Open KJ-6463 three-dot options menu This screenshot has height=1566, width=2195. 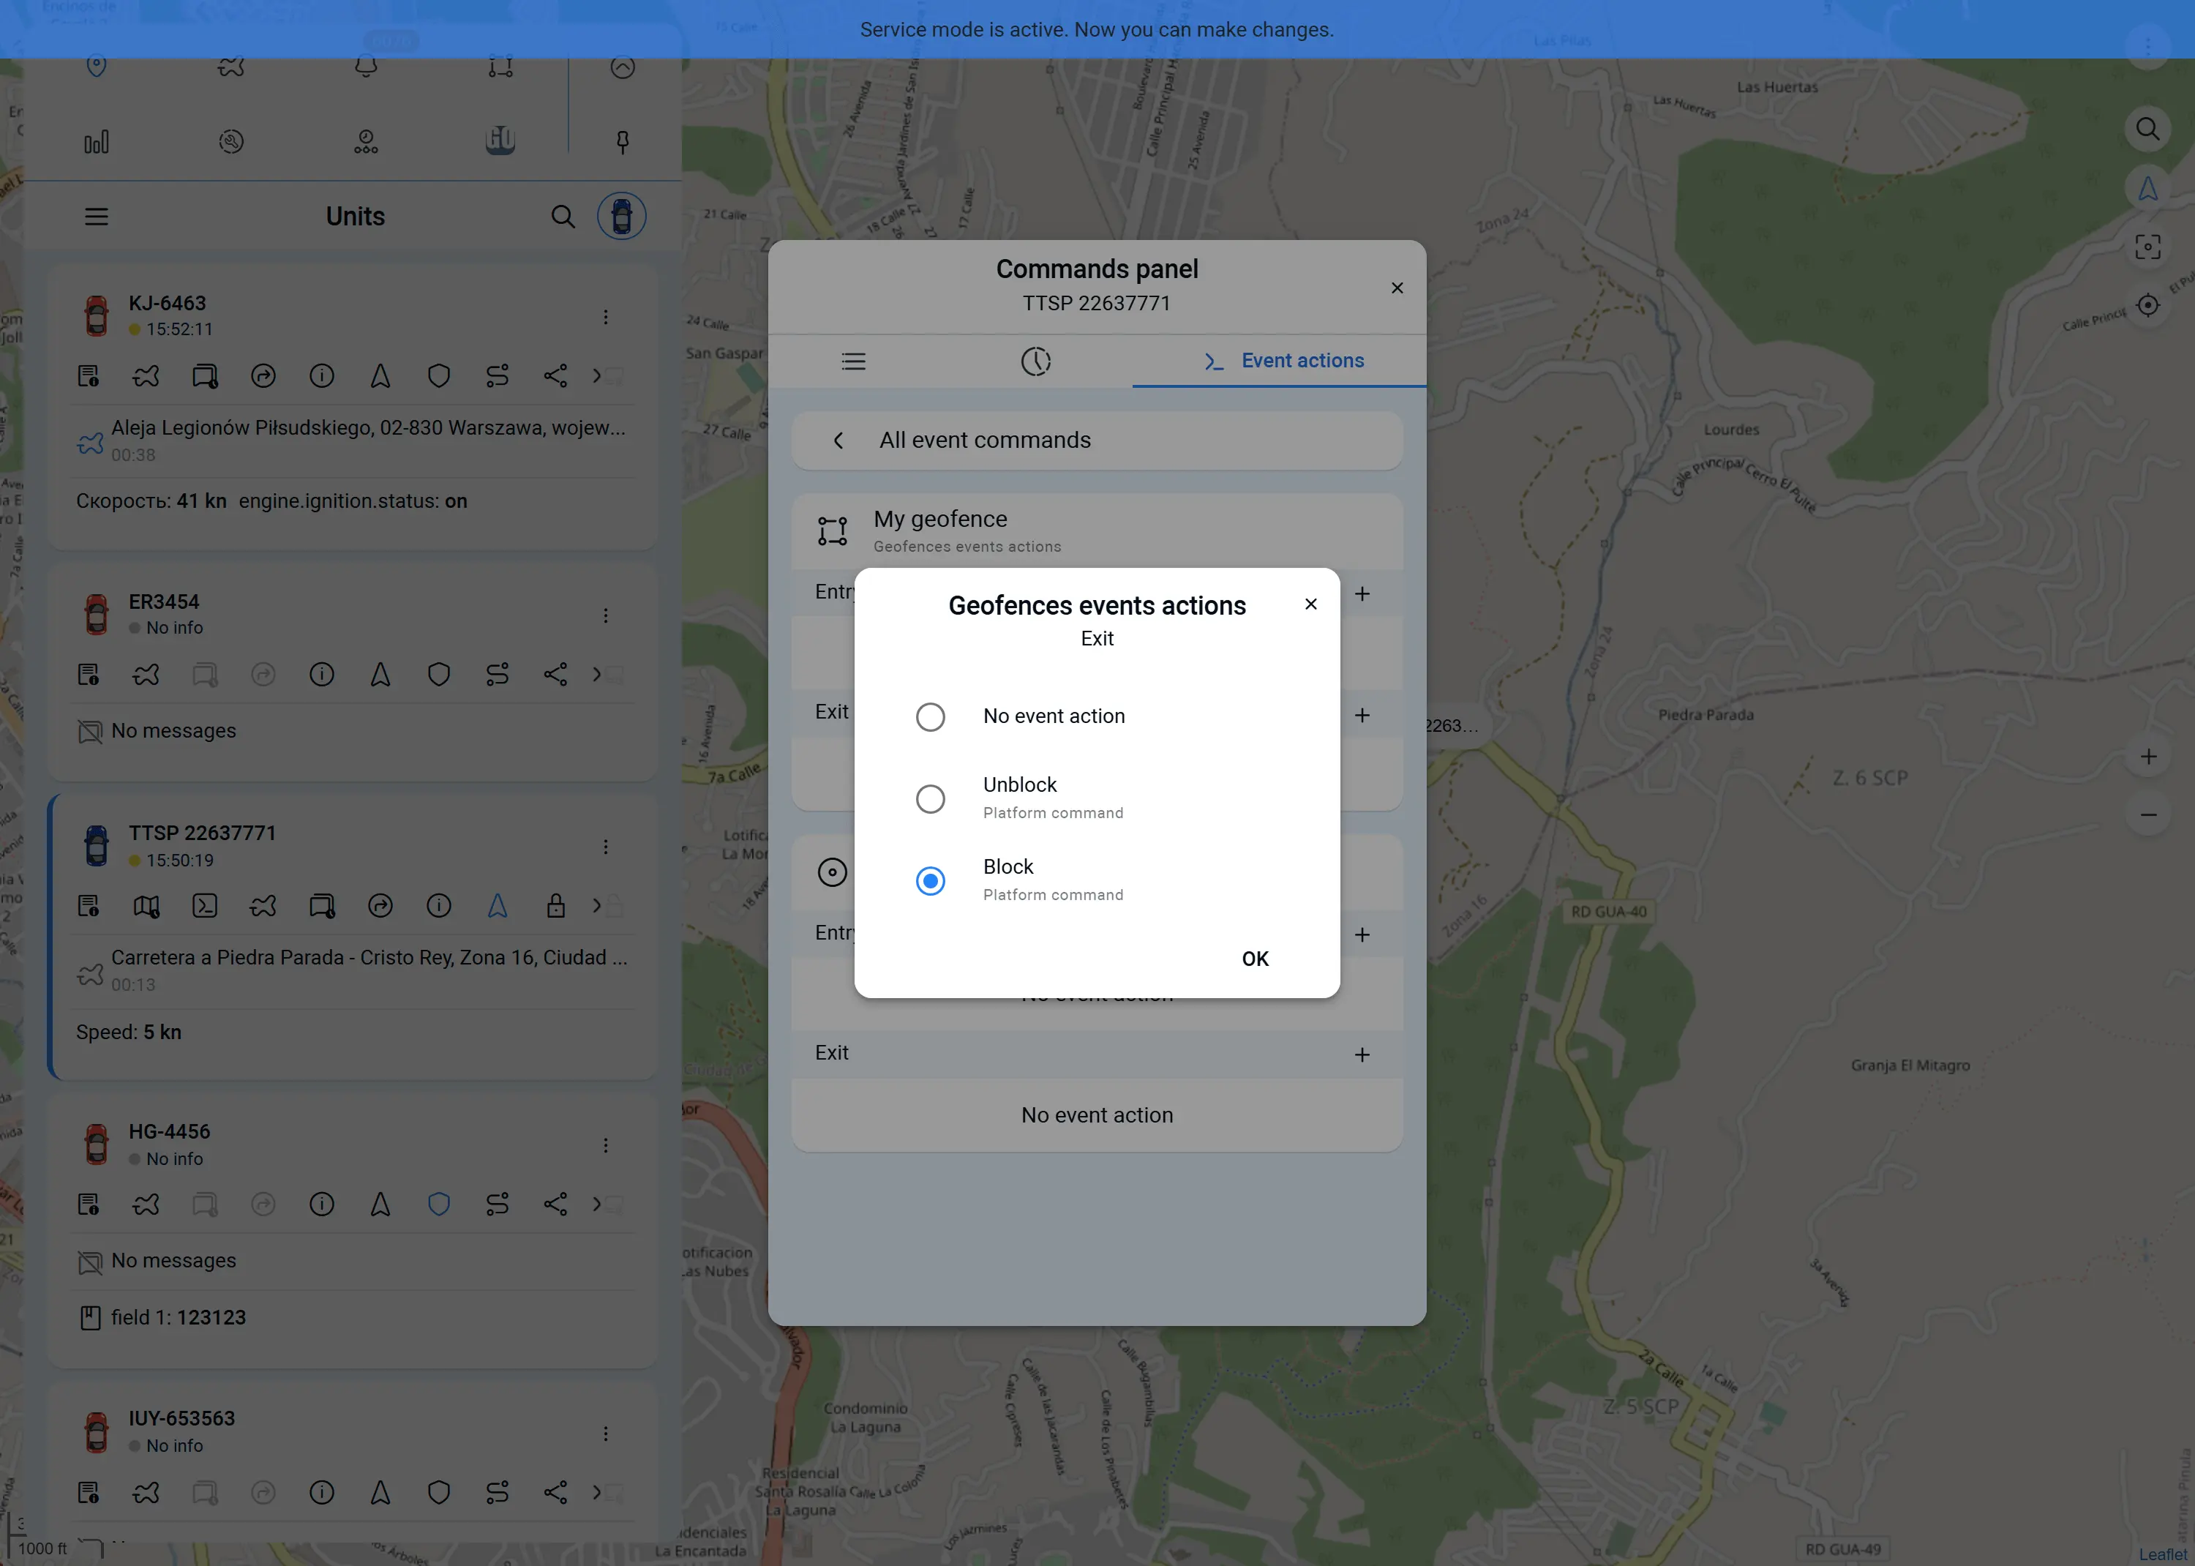point(605,318)
